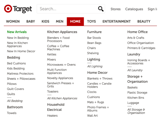Viewport: 162px width, 117px height.
Task: Open the TOYS menu tab
Action: pos(91,21)
